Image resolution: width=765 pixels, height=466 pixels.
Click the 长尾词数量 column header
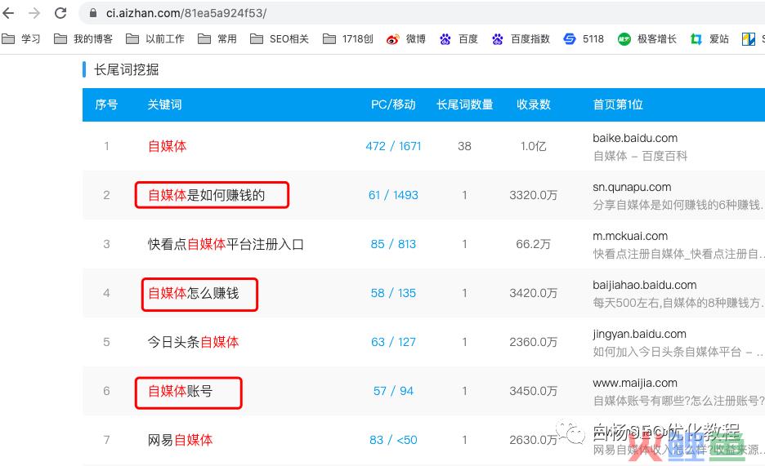464,104
